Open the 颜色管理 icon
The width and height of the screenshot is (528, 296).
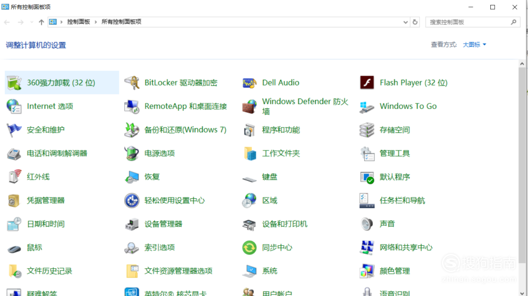coord(367,271)
